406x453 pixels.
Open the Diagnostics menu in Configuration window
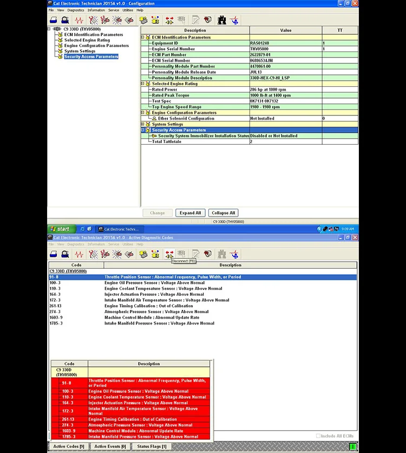(x=76, y=10)
